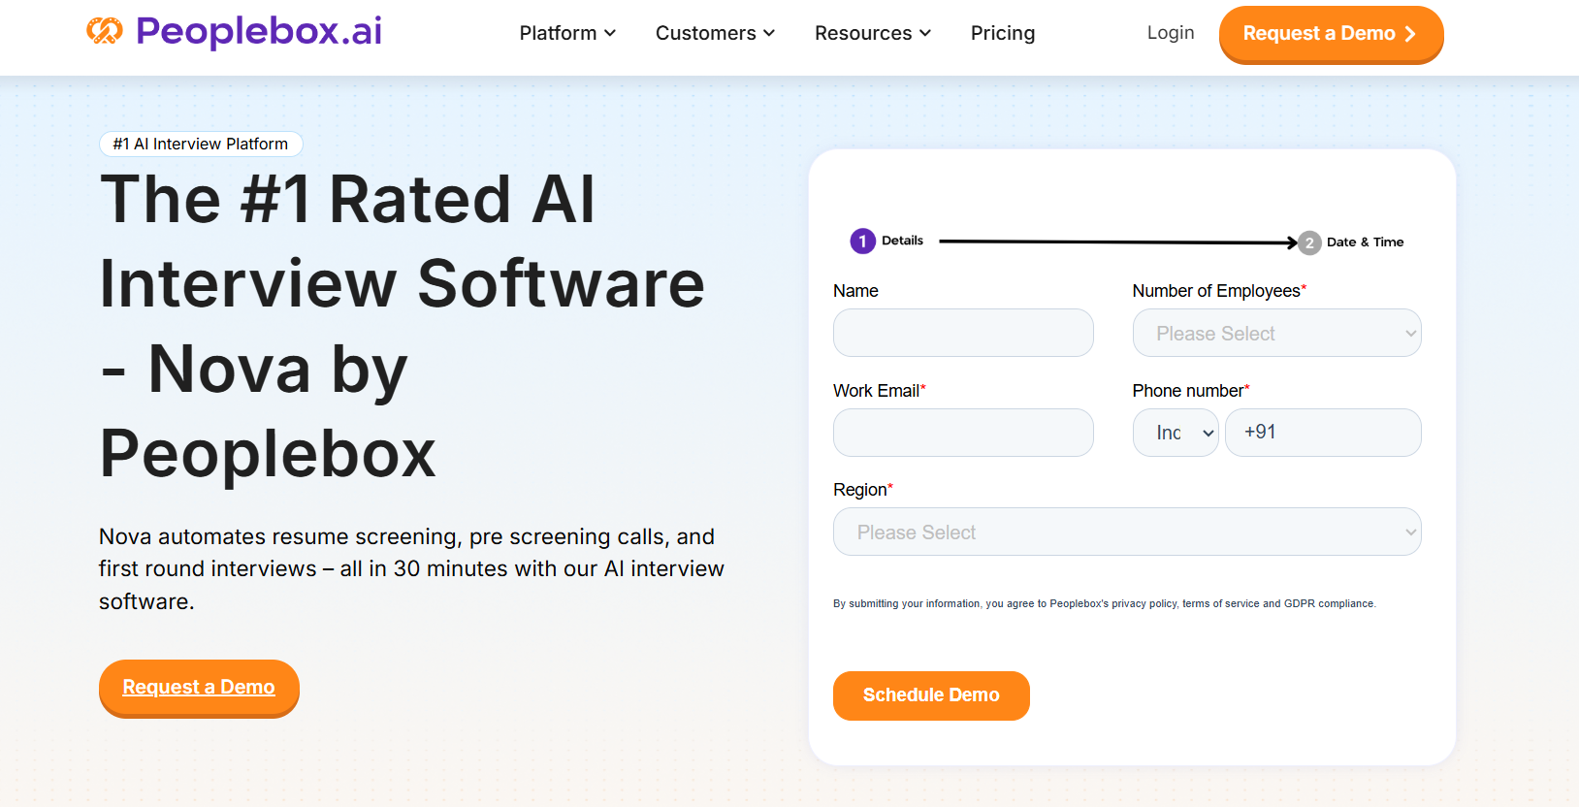Open the Resources menu

[873, 33]
